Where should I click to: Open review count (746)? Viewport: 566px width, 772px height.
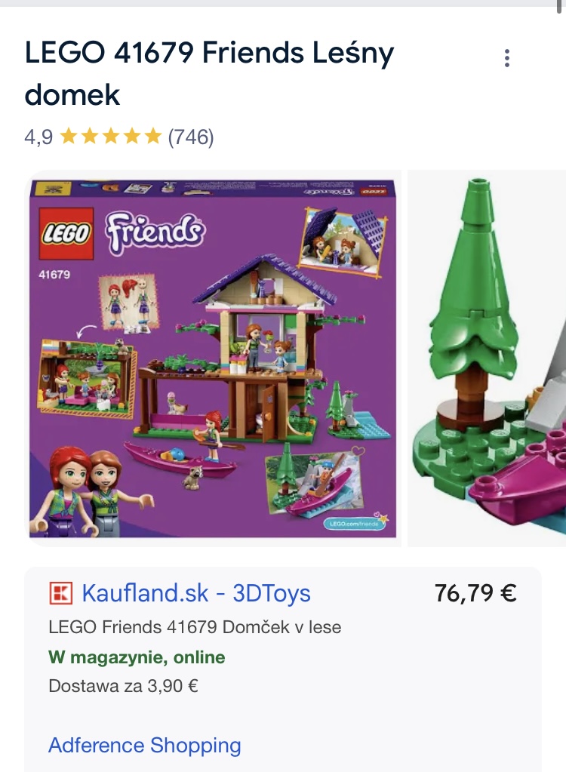[191, 137]
